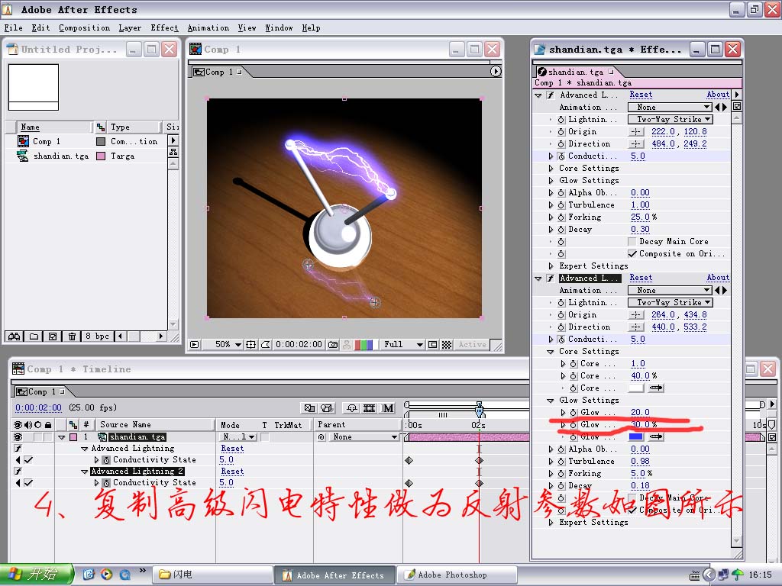Open the Composition menu
Image resolution: width=782 pixels, height=586 pixels.
(x=84, y=27)
